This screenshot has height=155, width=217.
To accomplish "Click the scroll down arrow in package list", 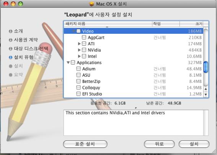I will [206, 95].
